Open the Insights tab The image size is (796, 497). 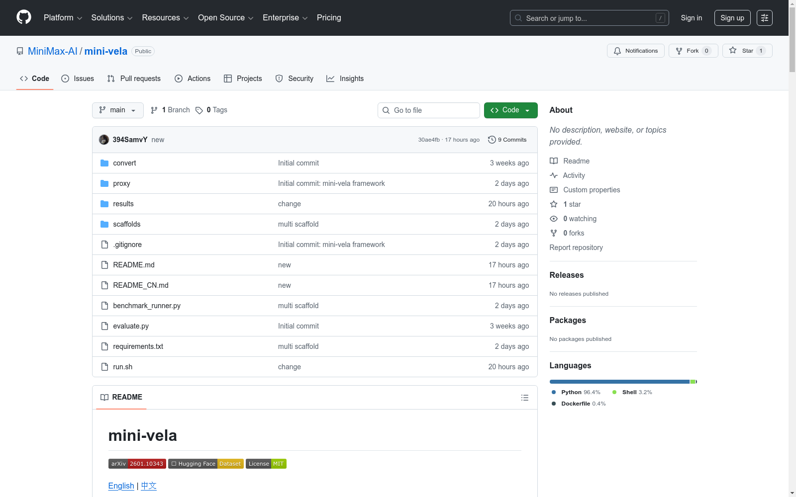[345, 79]
